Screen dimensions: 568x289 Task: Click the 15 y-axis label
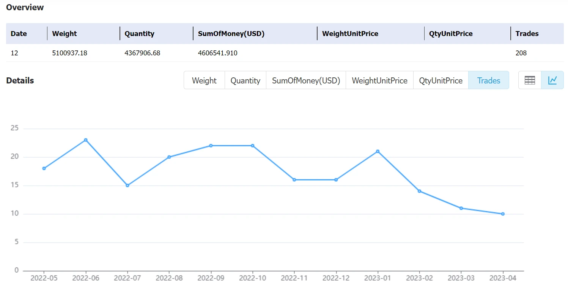15,185
